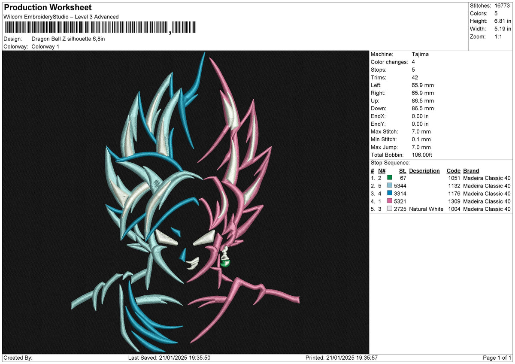Click the Natural White thread swatch

(390, 209)
